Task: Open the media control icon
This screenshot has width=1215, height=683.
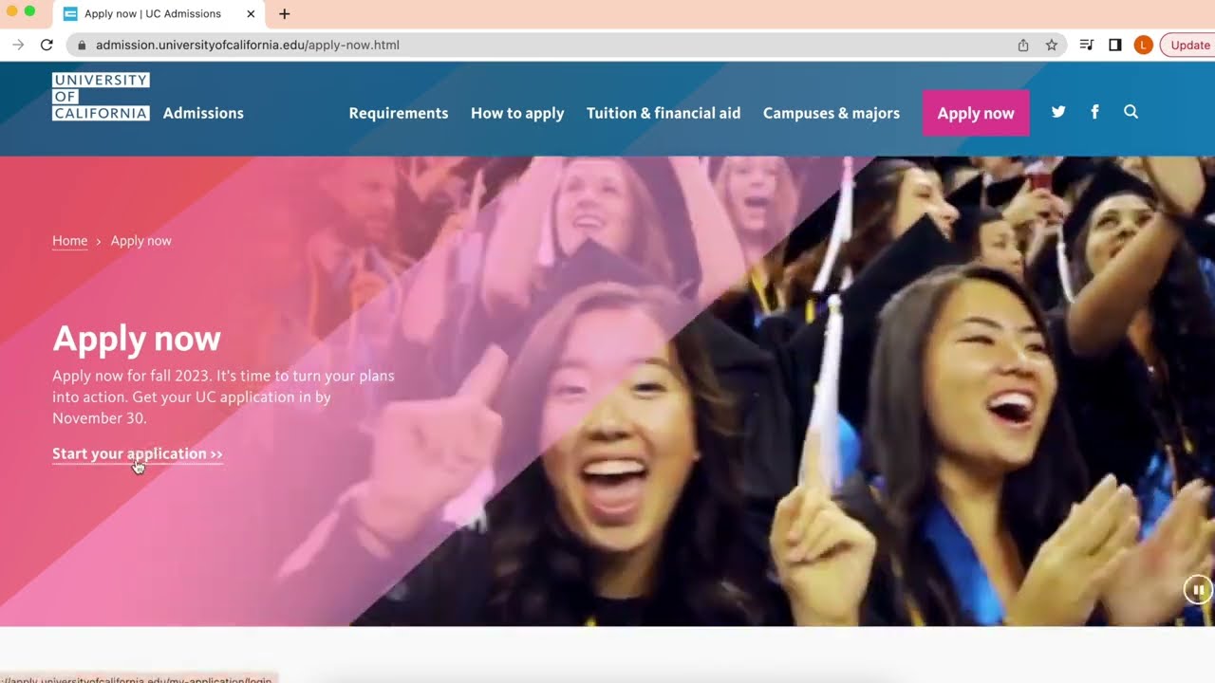Action: pyautogui.click(x=1087, y=45)
